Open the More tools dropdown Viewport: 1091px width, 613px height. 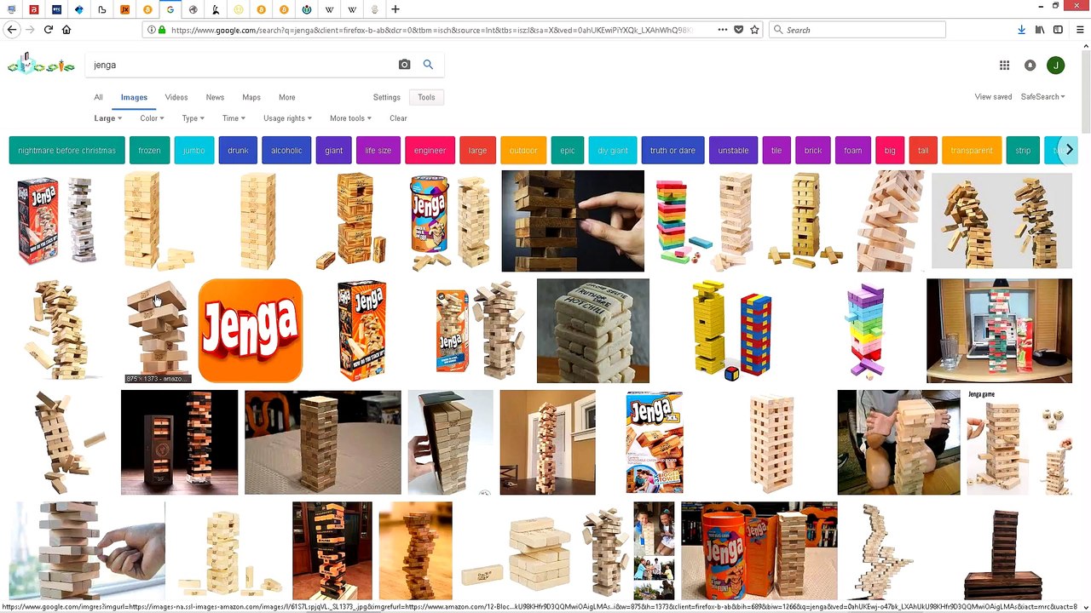(x=350, y=118)
